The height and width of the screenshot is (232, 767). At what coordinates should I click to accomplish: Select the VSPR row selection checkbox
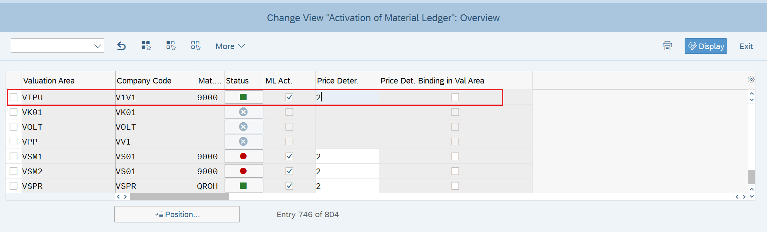(x=14, y=186)
